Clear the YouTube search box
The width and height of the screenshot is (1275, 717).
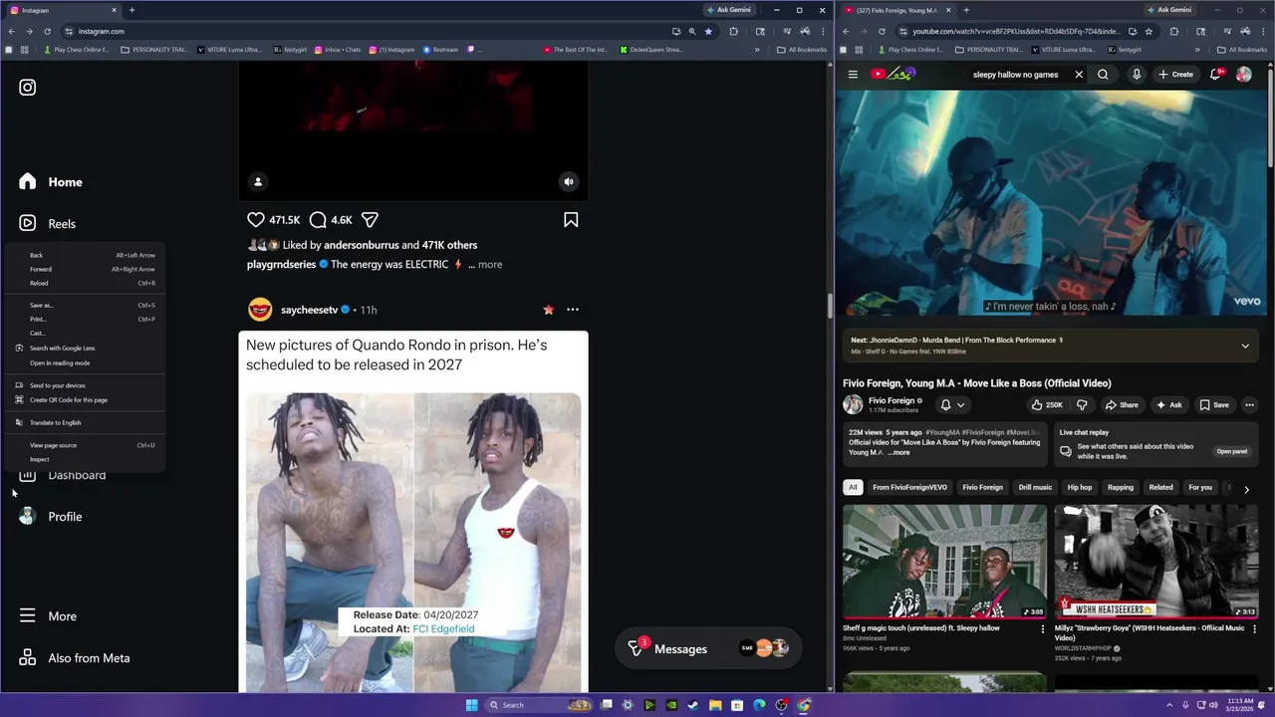click(1078, 75)
